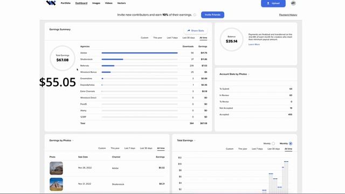Click the Sale Date column header
Screen dimensions: 345x194
coord(83,157)
